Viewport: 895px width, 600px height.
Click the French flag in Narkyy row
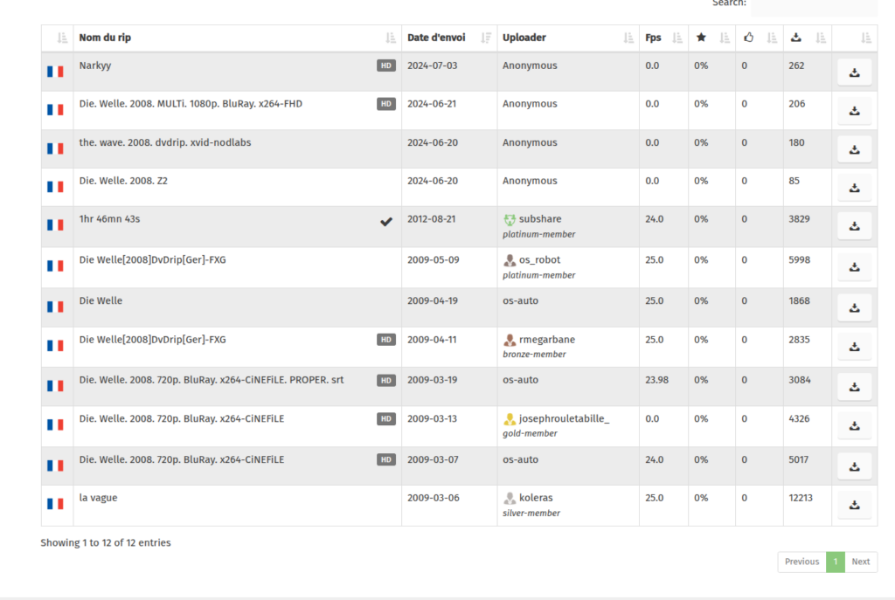click(56, 72)
